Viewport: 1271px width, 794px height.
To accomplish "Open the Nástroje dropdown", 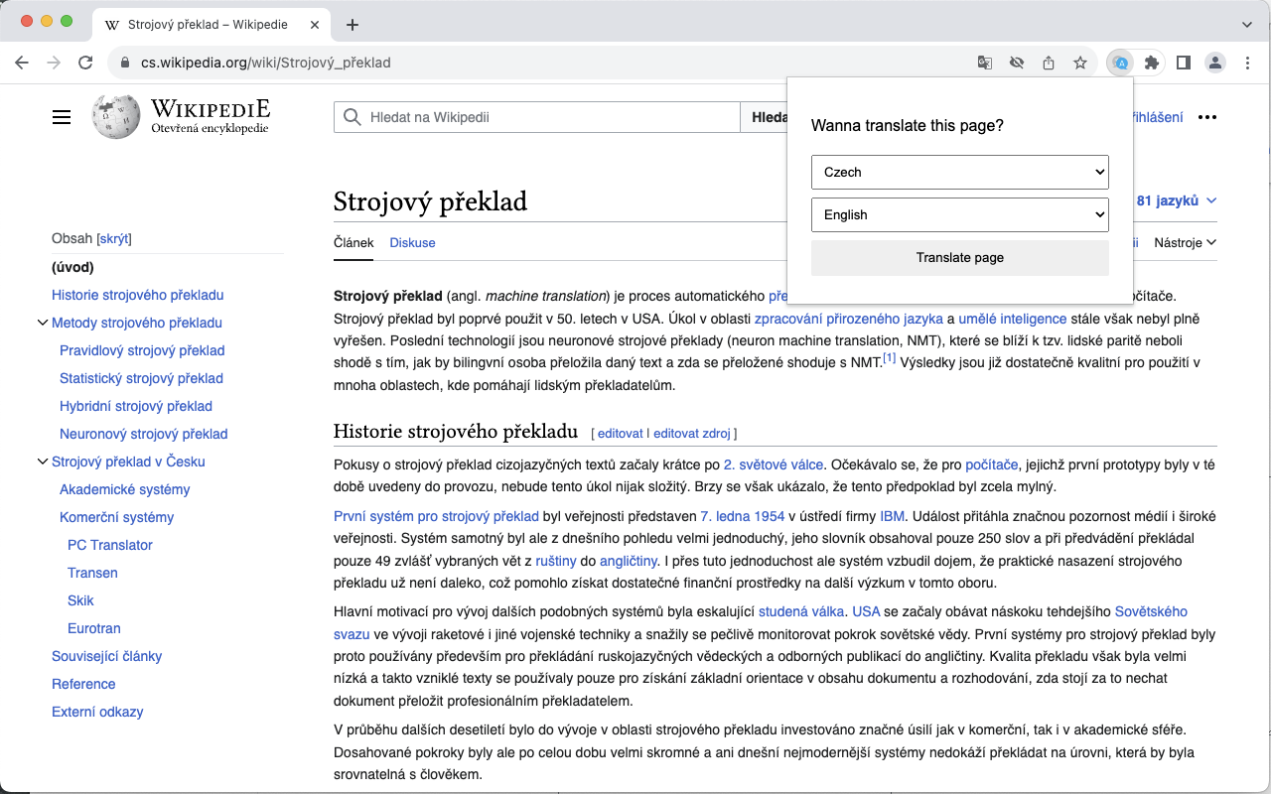I will point(1184,242).
